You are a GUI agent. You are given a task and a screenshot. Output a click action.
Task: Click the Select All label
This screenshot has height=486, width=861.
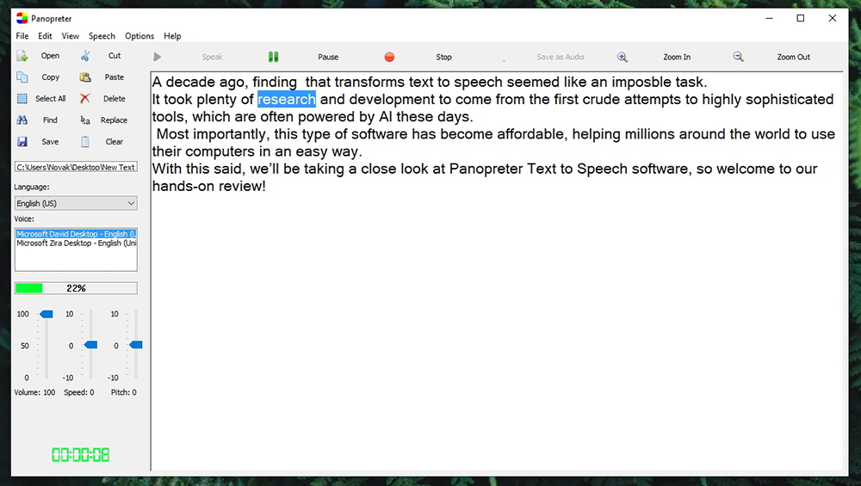point(51,99)
